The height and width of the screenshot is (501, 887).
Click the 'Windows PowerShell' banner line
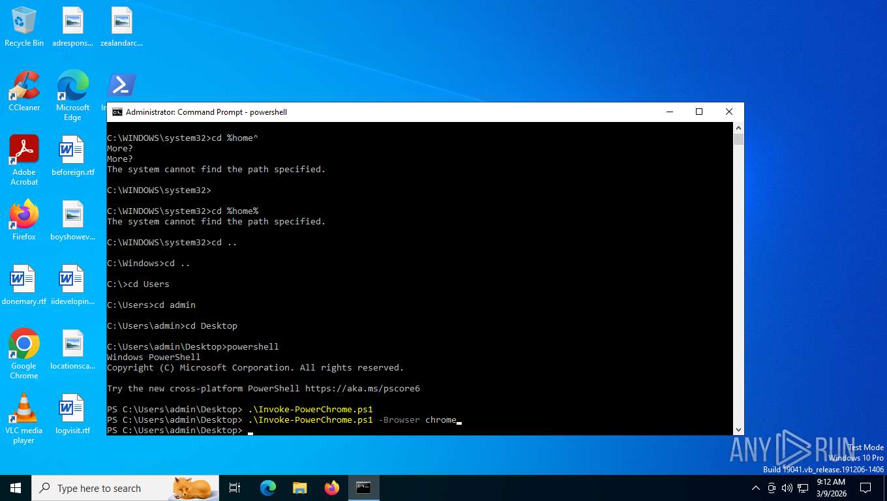154,357
